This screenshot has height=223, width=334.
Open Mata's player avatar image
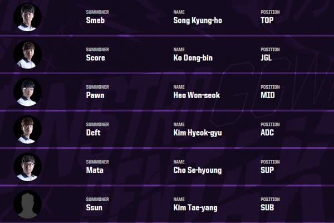pyautogui.click(x=27, y=167)
